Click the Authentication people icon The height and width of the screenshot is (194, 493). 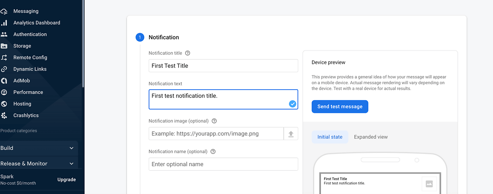(x=4, y=35)
